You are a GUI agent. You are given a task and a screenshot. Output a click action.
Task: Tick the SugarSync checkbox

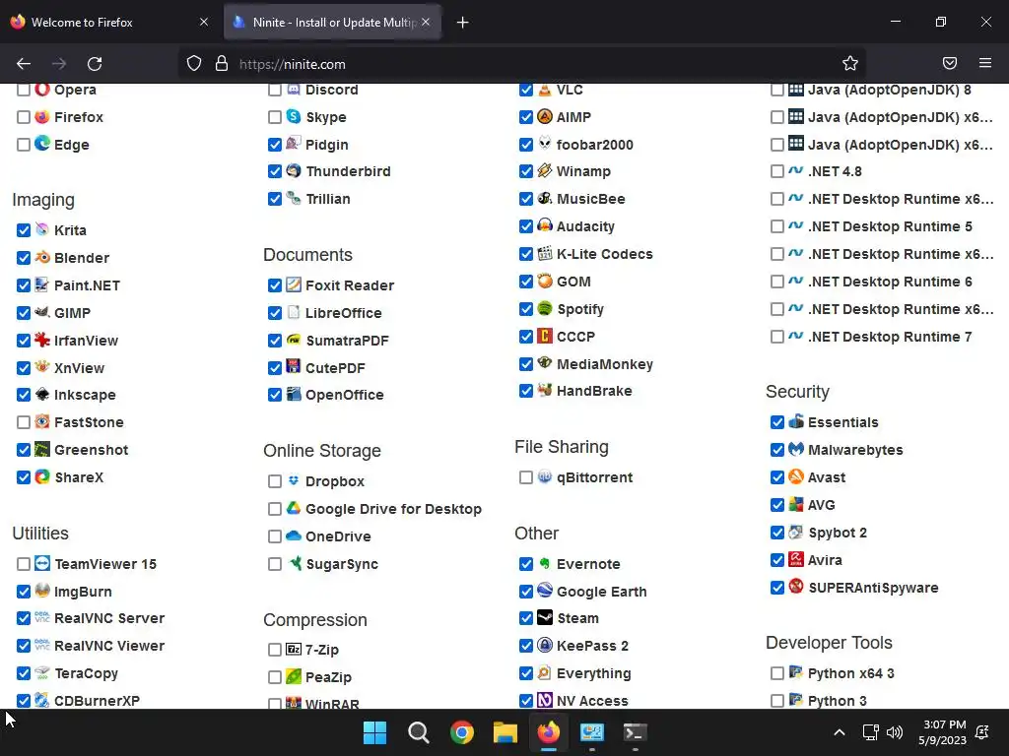(275, 564)
